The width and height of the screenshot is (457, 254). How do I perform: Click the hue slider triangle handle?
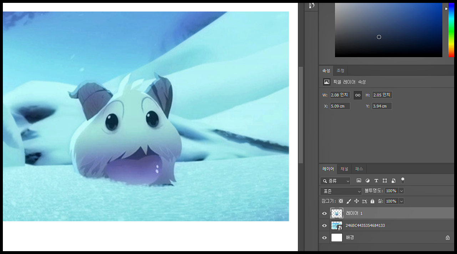tap(446, 9)
